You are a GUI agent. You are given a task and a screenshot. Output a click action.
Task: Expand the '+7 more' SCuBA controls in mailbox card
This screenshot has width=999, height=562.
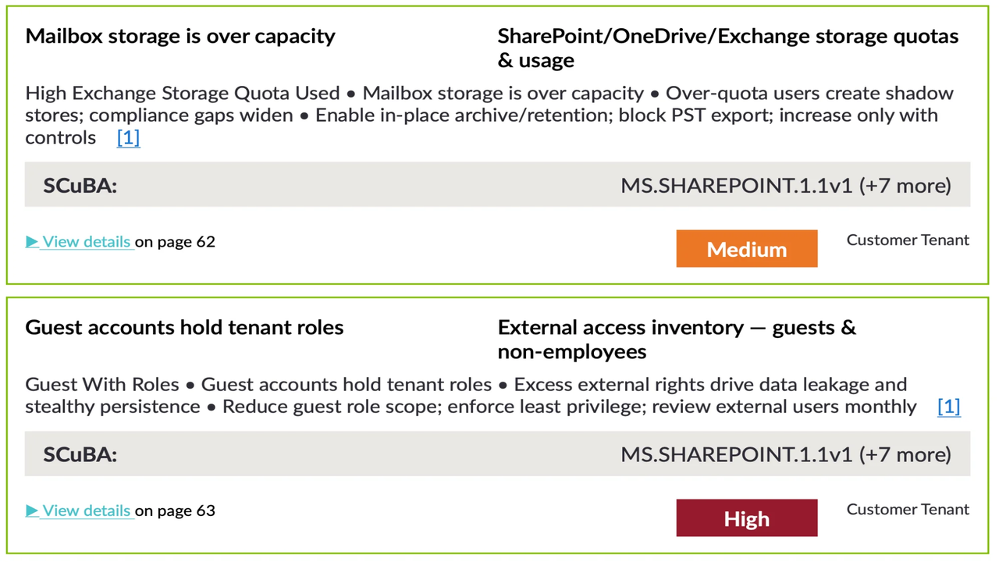905,185
